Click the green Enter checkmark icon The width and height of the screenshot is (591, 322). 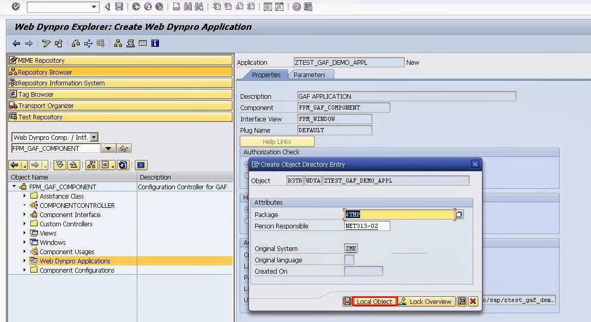click(15, 7)
